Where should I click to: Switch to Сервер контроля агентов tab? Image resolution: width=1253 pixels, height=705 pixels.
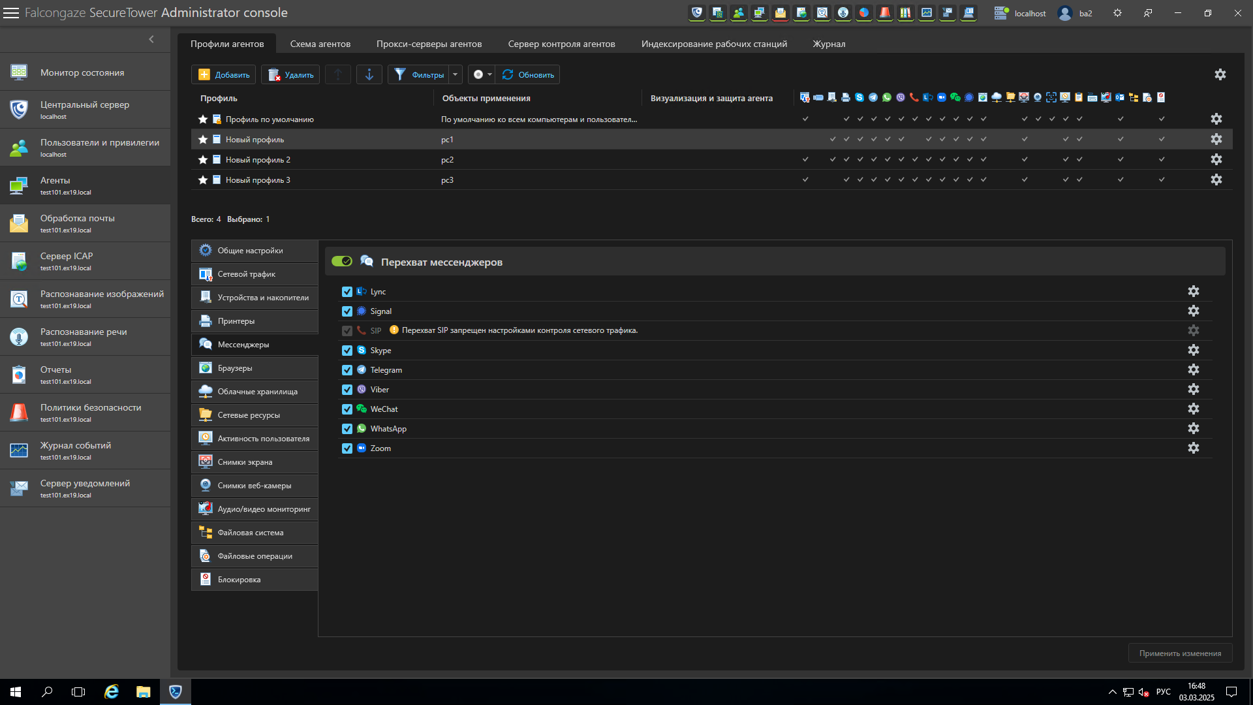tap(561, 44)
